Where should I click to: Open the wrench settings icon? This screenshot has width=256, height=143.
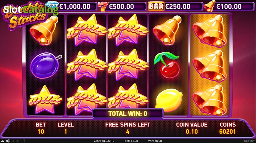point(2,141)
